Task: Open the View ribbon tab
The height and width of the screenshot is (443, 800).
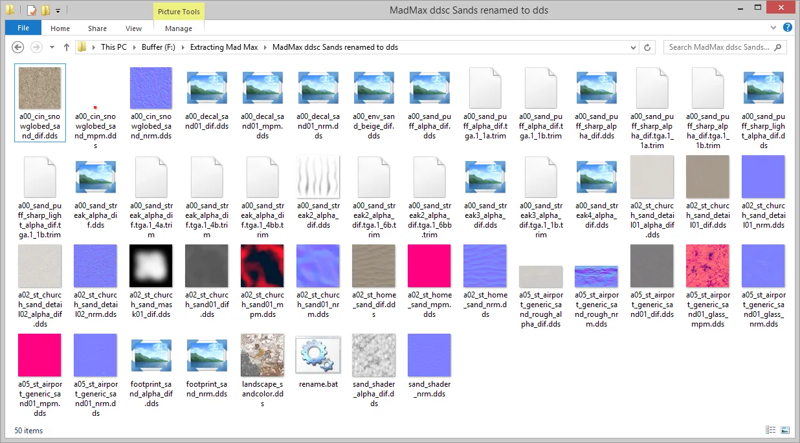Action: coord(134,28)
